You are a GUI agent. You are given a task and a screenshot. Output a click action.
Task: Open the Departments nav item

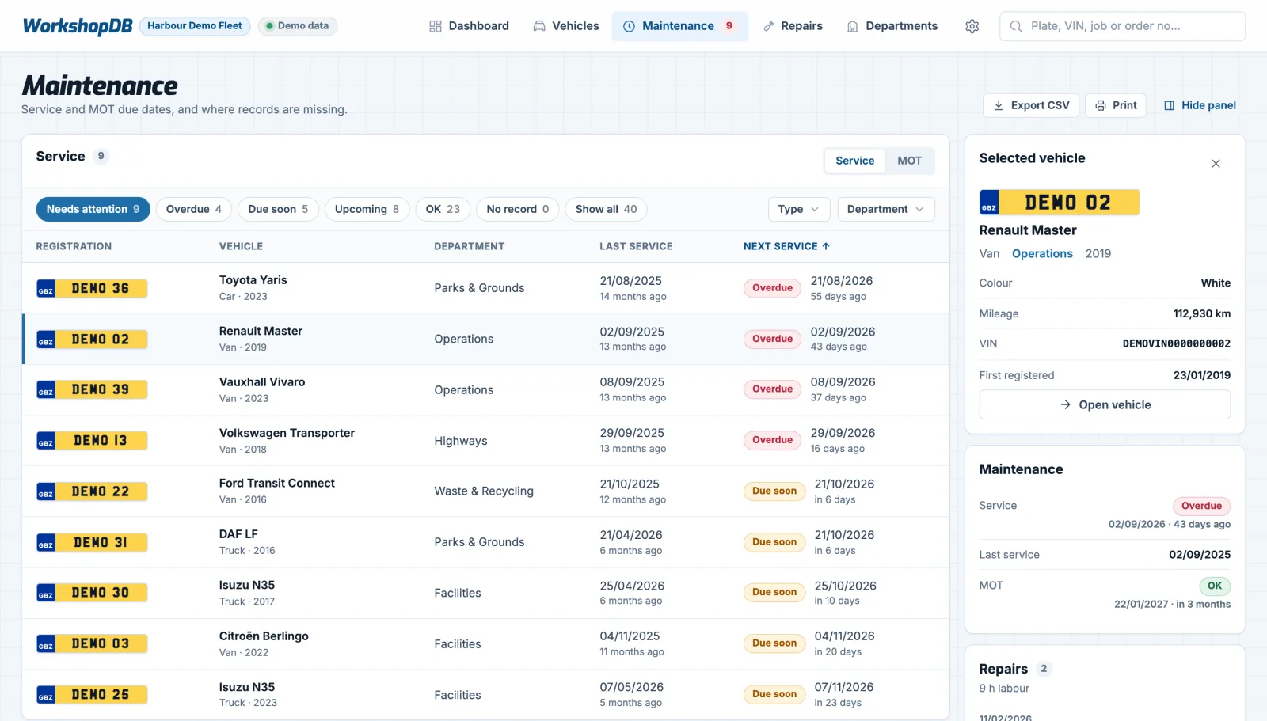[x=892, y=26]
